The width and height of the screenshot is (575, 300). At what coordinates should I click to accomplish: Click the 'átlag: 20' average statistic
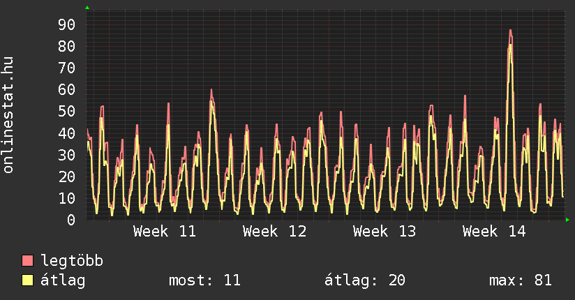tap(364, 280)
